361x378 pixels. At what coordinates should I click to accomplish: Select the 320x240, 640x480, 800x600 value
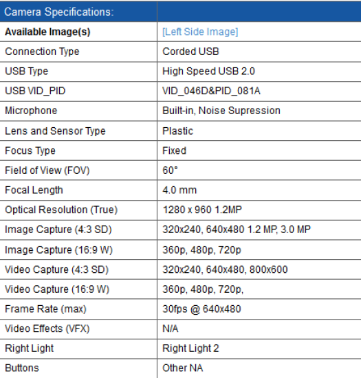pyautogui.click(x=225, y=269)
